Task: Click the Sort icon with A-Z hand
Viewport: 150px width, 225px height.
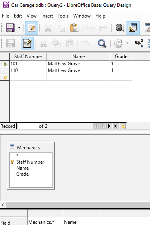Action: pyautogui.click(x=139, y=43)
